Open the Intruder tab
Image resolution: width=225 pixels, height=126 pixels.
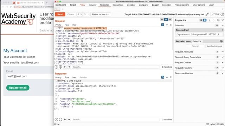[x=92, y=5]
